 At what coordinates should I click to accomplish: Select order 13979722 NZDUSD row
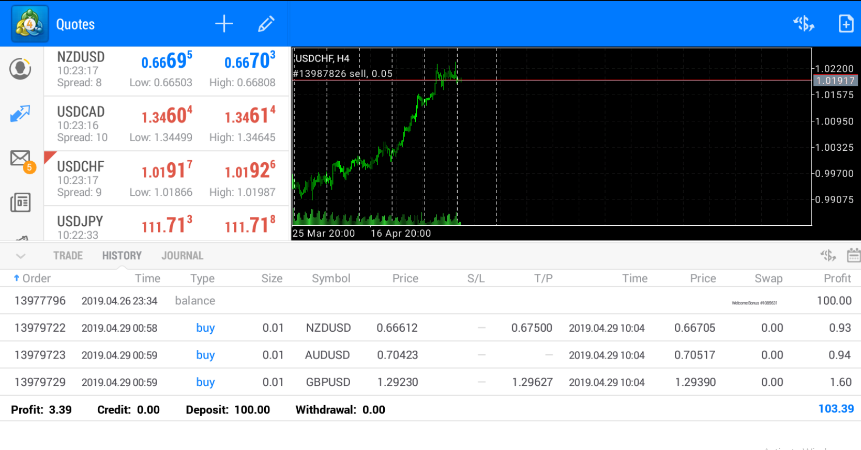pos(430,328)
